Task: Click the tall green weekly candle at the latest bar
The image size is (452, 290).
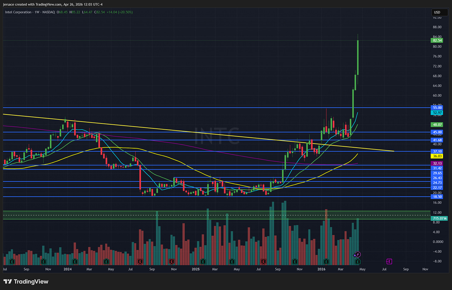Action: [358, 57]
